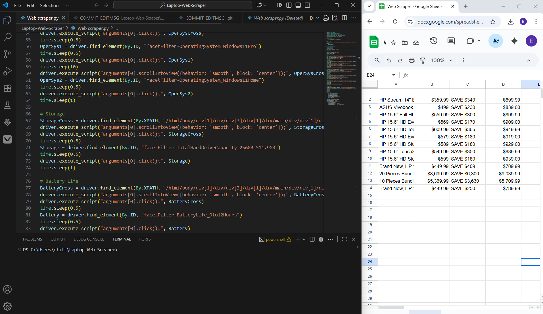Split the terminal pane

point(312,239)
